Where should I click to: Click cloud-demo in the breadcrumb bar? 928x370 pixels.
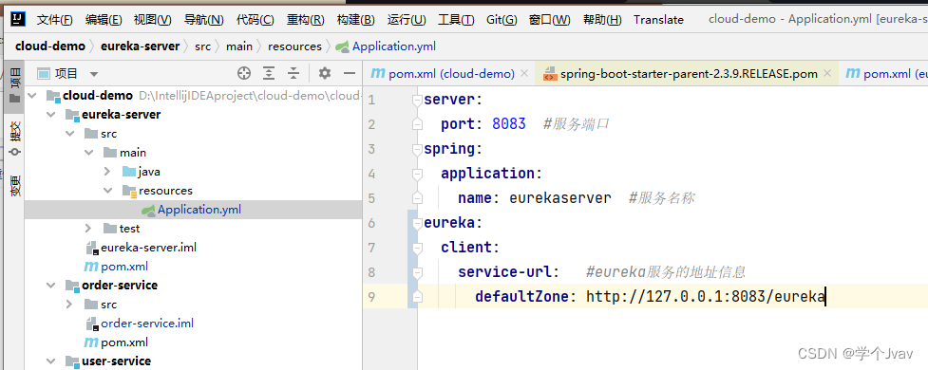(x=50, y=46)
